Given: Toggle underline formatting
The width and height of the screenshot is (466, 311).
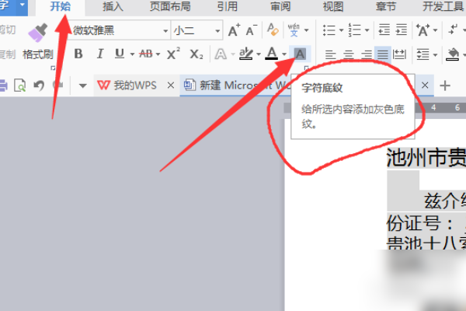Looking at the screenshot, I should coord(120,54).
